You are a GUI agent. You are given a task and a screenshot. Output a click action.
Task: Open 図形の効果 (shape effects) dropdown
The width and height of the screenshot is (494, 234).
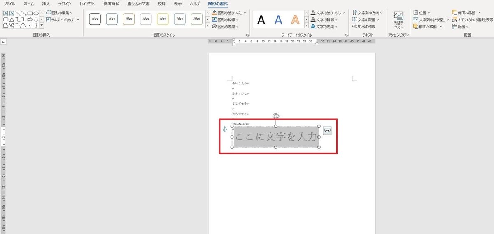coord(225,26)
